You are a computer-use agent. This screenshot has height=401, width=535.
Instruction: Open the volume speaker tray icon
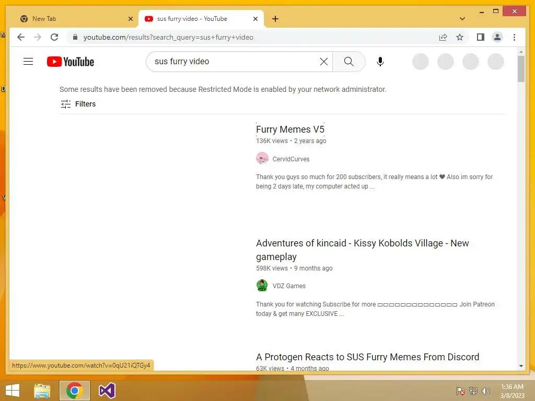(x=485, y=391)
